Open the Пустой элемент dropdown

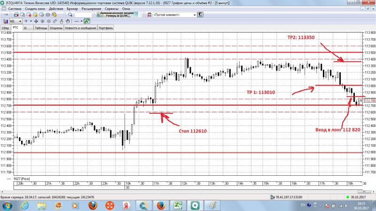174,15
